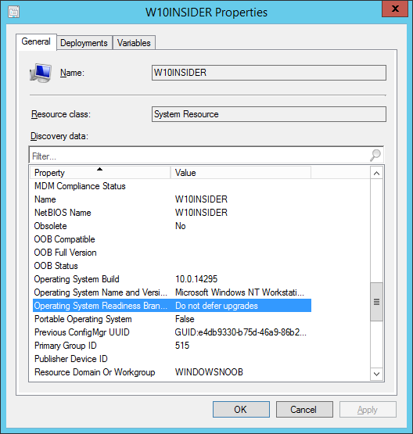
Task: Select Operating System Name and Version row
Action: [172, 292]
